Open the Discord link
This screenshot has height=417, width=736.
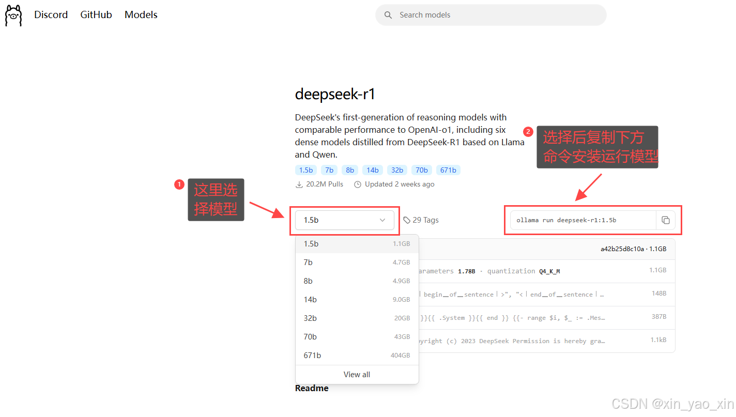click(x=51, y=14)
